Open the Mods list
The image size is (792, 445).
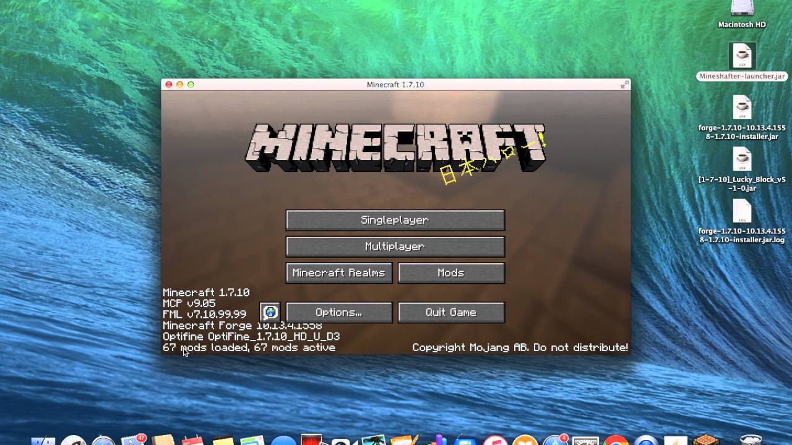[x=451, y=273]
